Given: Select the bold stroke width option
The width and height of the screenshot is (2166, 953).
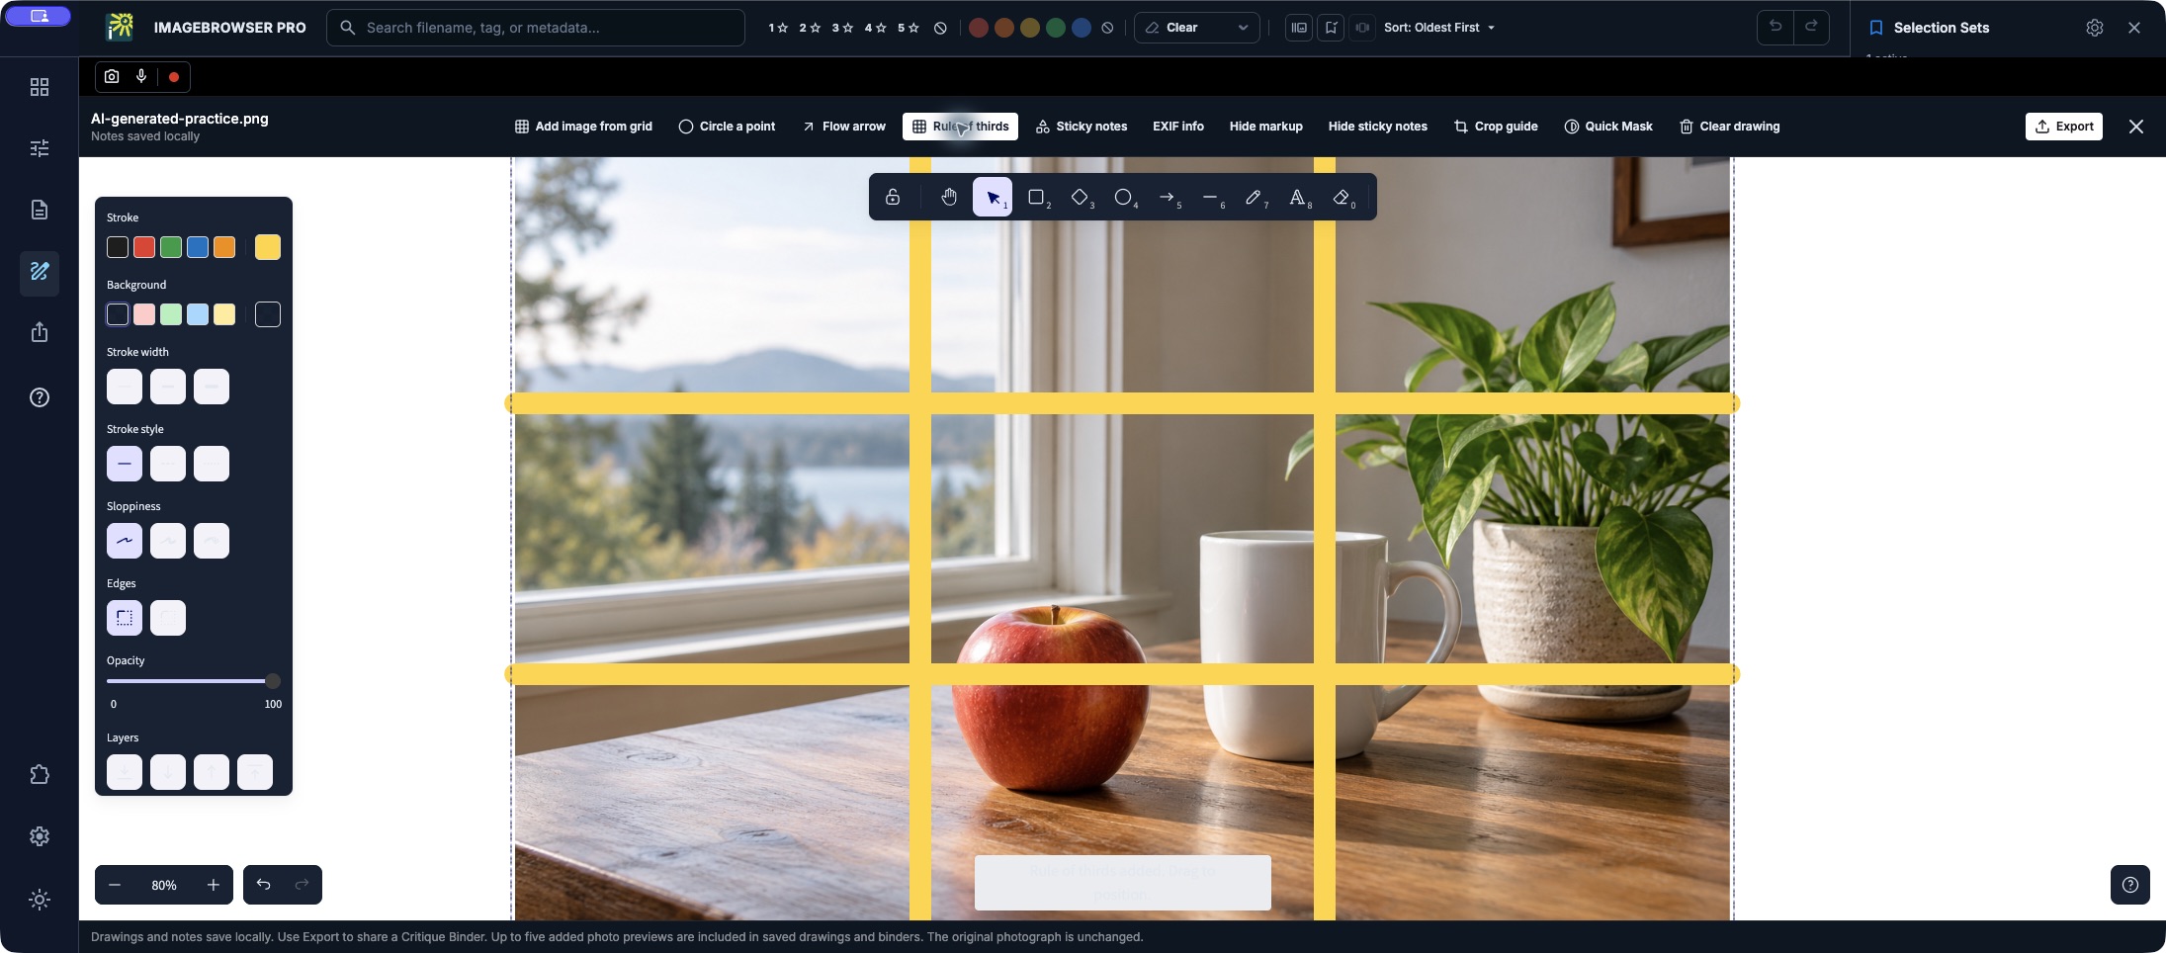Looking at the screenshot, I should click(168, 387).
